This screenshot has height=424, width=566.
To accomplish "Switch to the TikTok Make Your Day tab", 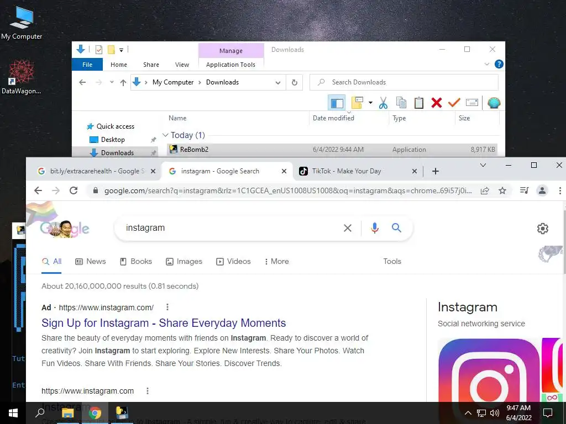I will click(347, 171).
